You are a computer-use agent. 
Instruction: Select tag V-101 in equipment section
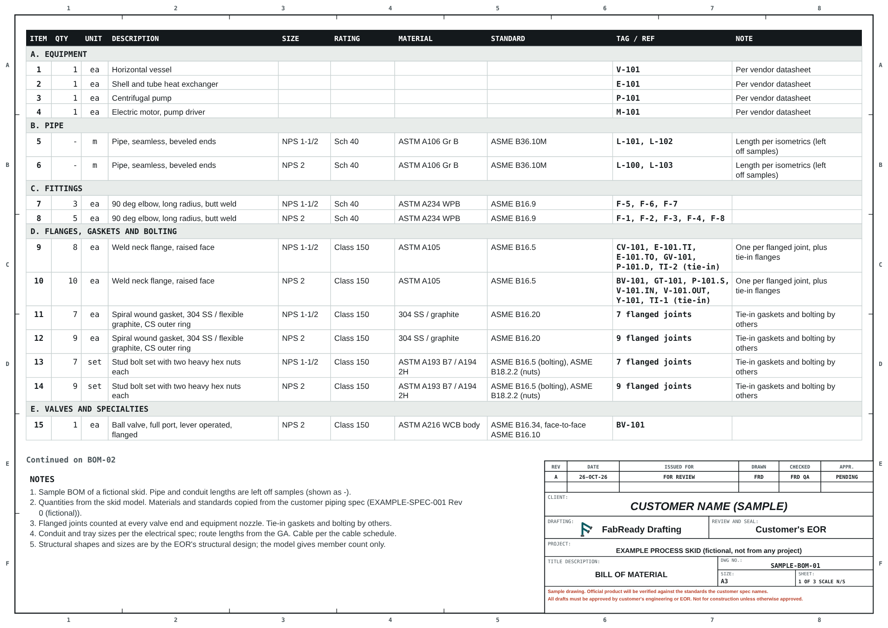click(628, 69)
